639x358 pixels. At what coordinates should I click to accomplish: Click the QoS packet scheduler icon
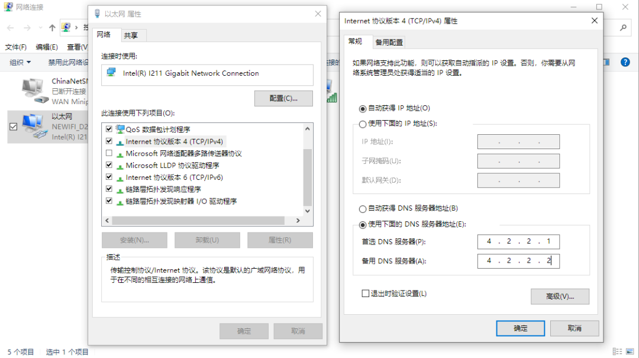tap(120, 129)
